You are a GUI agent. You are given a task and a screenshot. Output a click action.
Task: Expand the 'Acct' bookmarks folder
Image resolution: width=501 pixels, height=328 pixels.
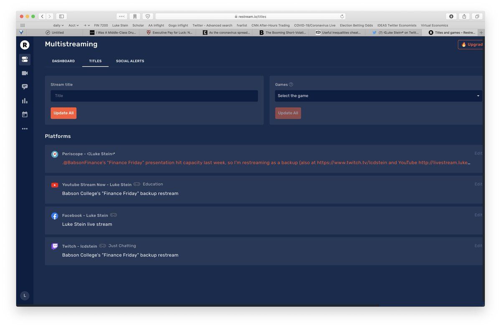tap(73, 25)
